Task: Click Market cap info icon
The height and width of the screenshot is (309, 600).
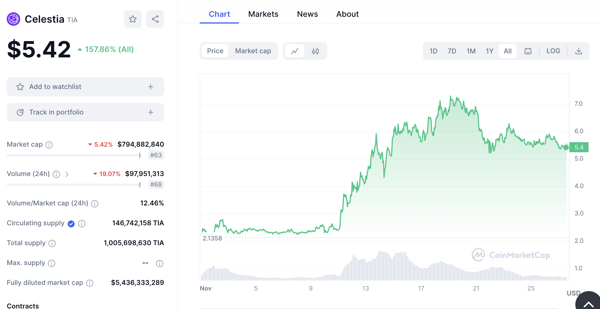Action: tap(49, 145)
